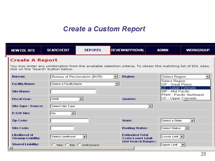The image size is (215, 161).
Task: Click the Site Code input field
Action: [62, 128]
